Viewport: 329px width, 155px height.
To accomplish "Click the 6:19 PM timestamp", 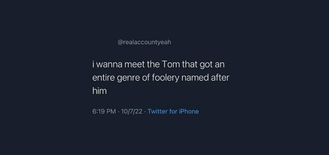I will coord(104,111).
